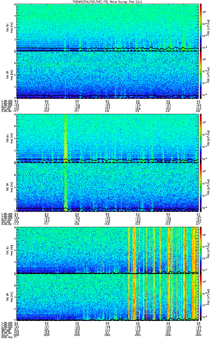The image size is (212, 339).
Task: Click the color bar beside THD B-parallel panel
Action: point(201,187)
